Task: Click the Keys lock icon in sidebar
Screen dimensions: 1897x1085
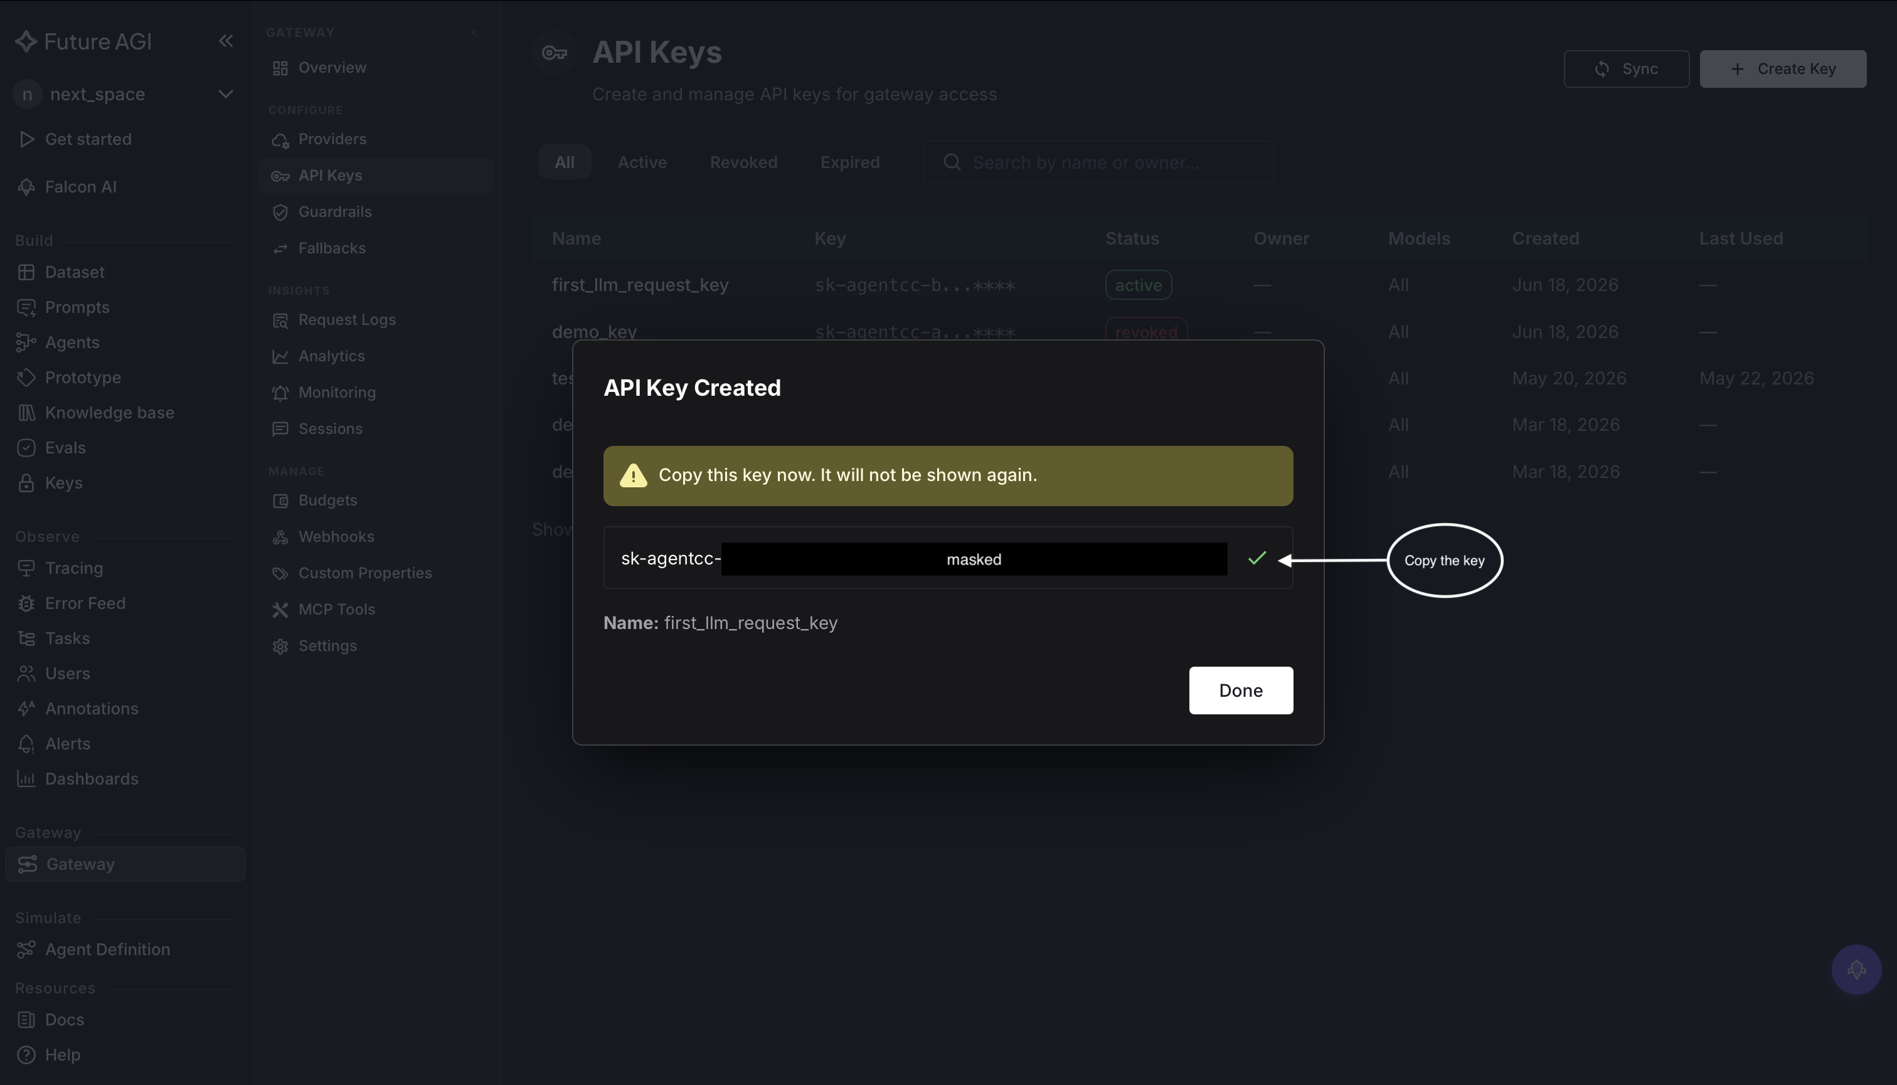Action: [26, 483]
